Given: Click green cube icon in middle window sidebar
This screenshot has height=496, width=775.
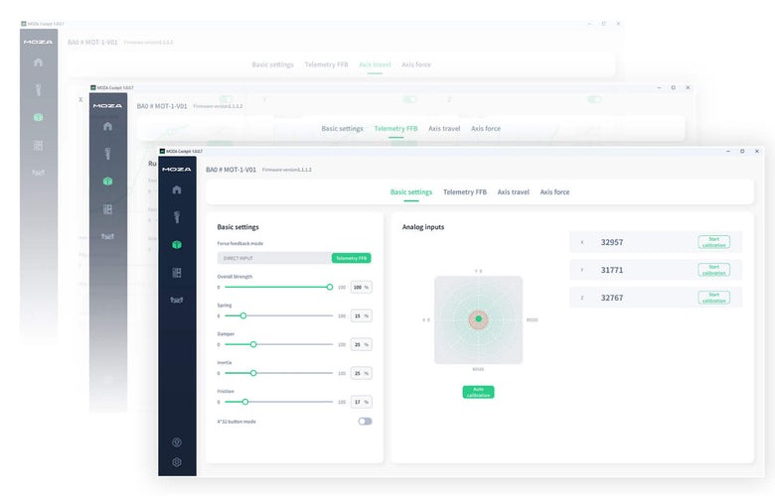Looking at the screenshot, I should pyautogui.click(x=107, y=182).
